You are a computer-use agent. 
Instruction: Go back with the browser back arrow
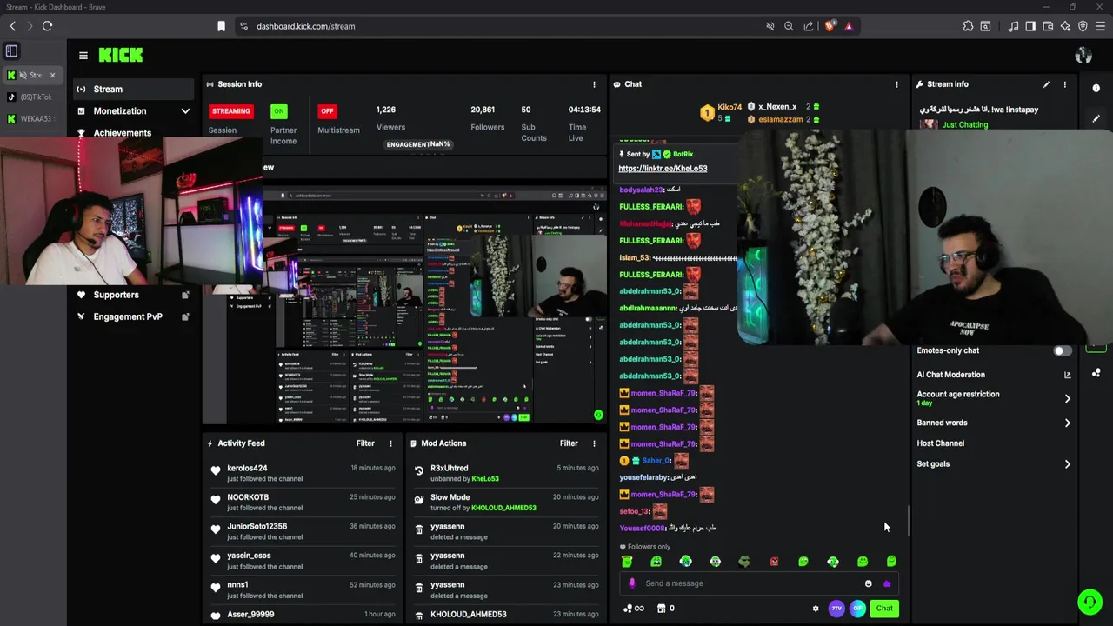point(13,26)
